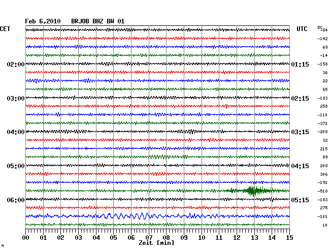Select the 04:00 CET row label
Viewport: 330px width, 251px height.
tap(16, 132)
